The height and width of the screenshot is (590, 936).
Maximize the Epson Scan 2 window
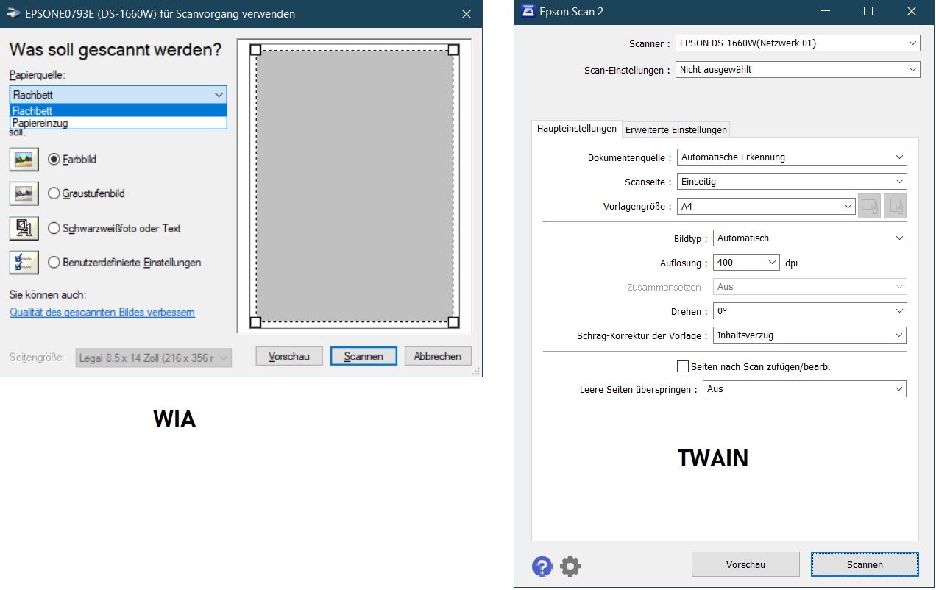868,11
